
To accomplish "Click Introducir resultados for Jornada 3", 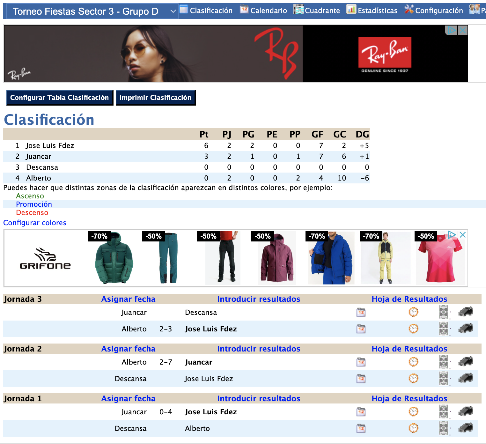I will [x=259, y=299].
